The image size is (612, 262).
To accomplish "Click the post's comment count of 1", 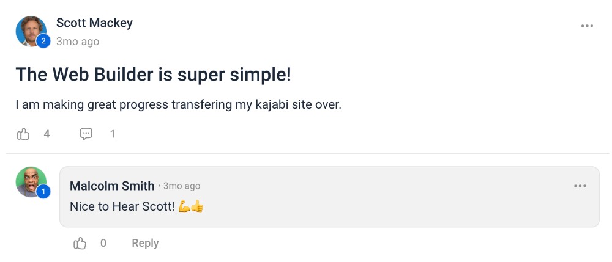I will tap(113, 134).
